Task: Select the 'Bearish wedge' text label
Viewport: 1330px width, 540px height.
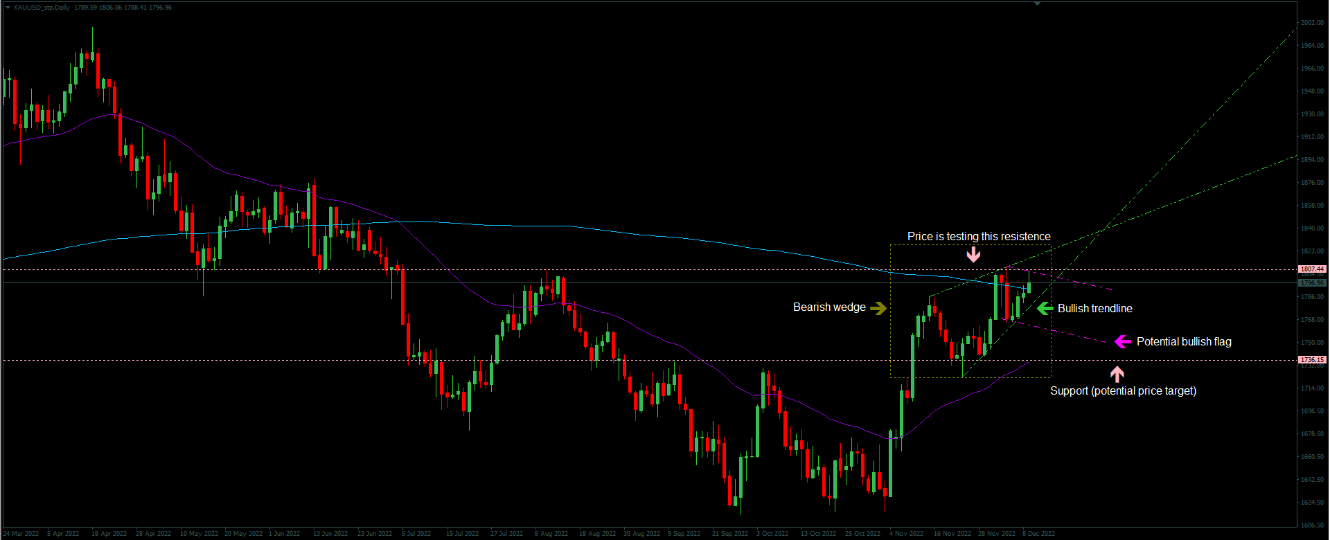Action: pos(829,307)
